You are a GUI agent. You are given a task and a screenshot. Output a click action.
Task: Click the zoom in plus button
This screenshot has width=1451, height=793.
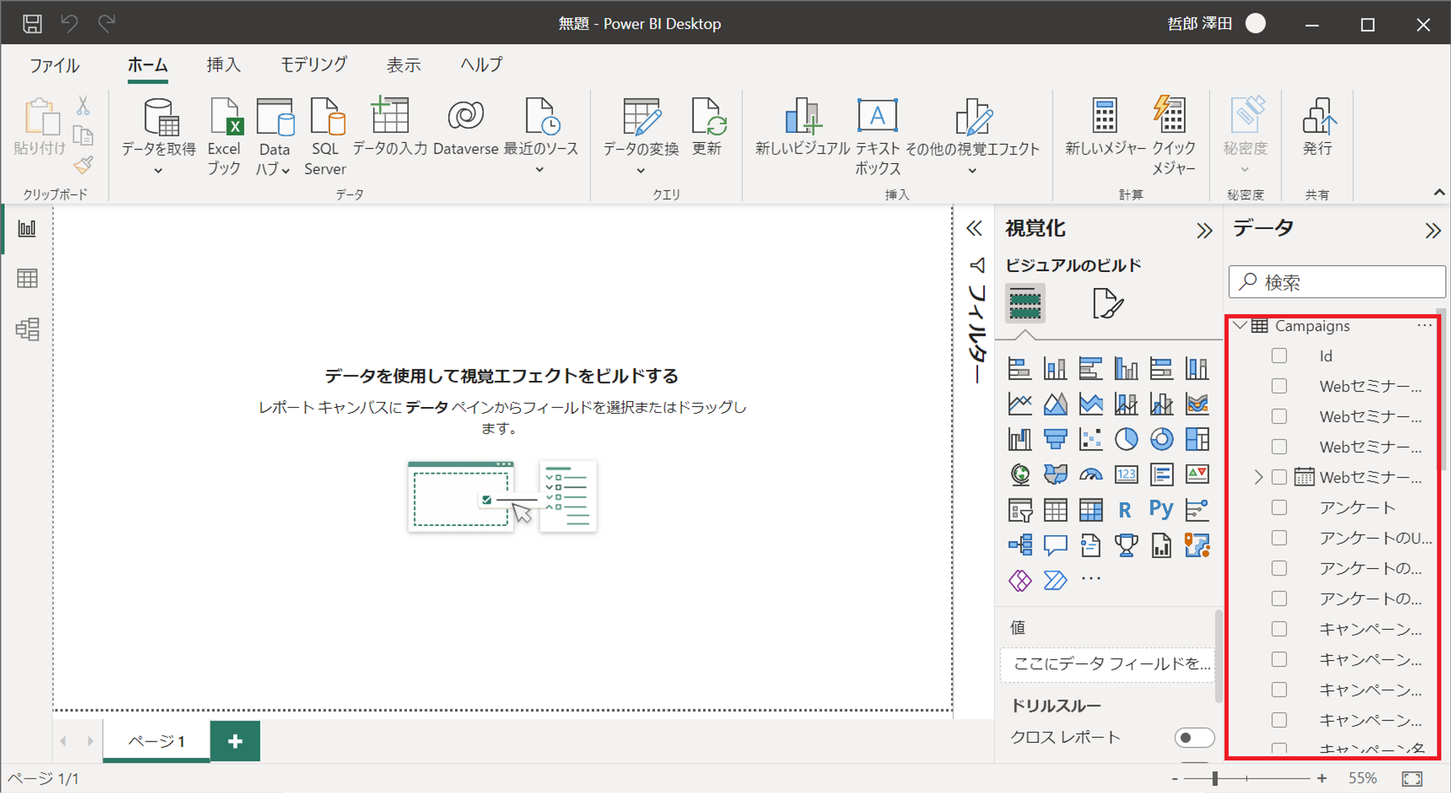coord(1322,778)
